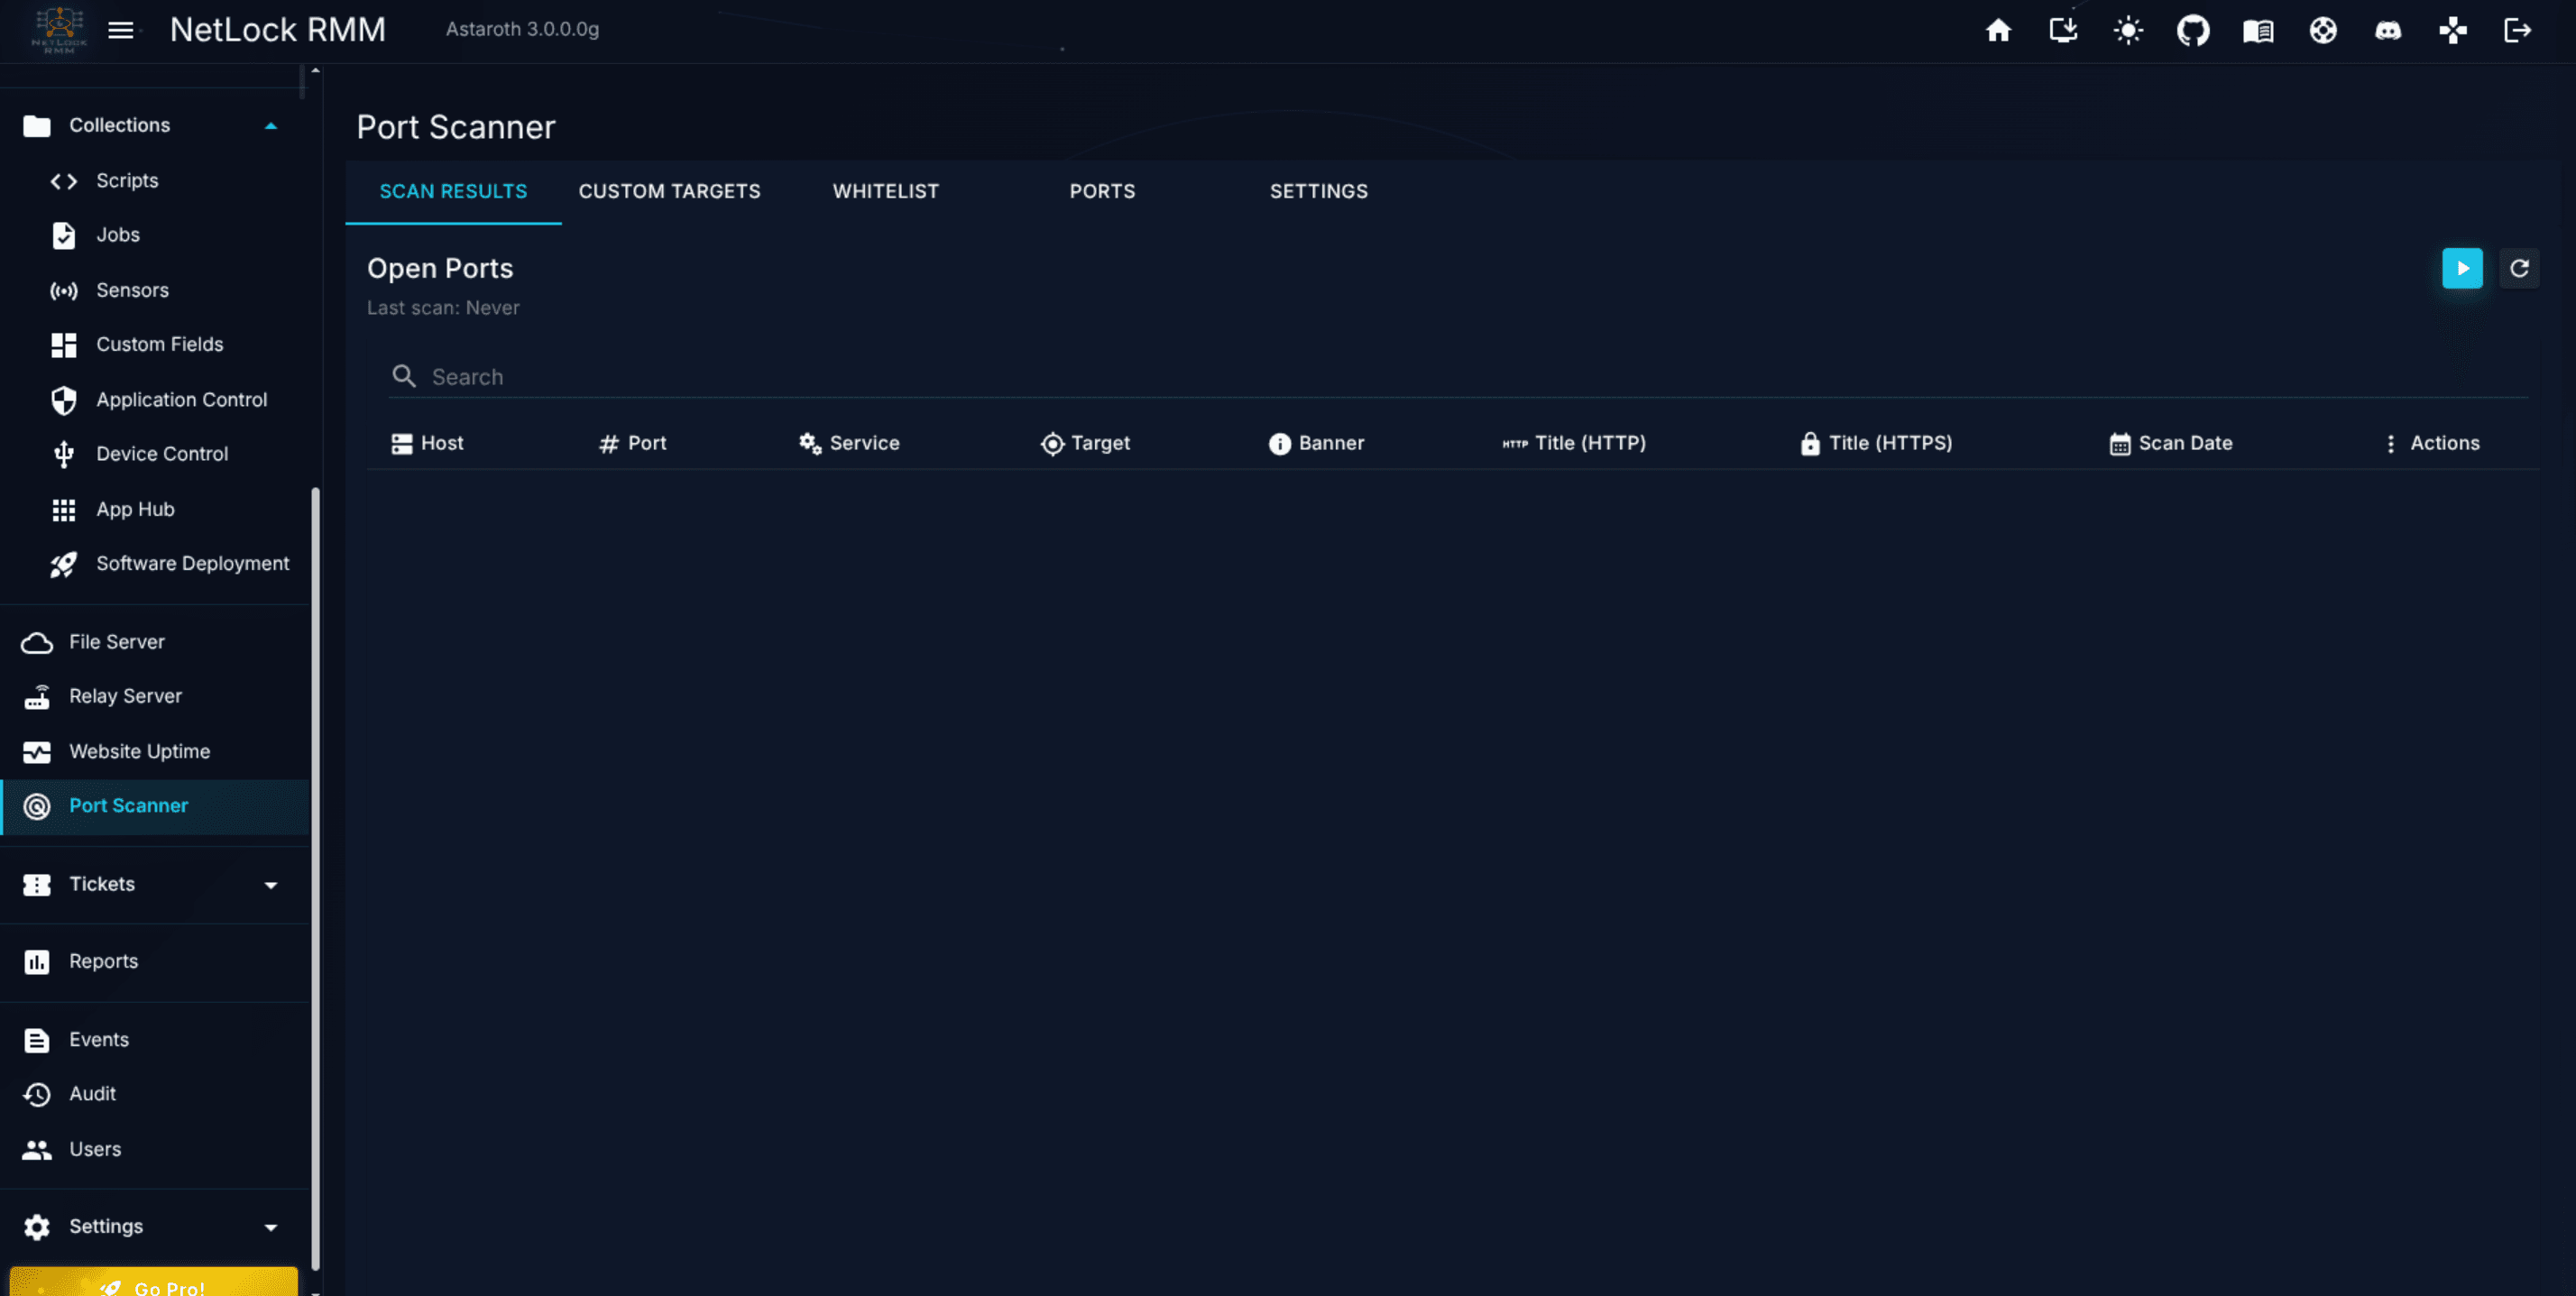Screen dimensions: 2576x1296
Task: Sort by the Port column header
Action: (633, 443)
